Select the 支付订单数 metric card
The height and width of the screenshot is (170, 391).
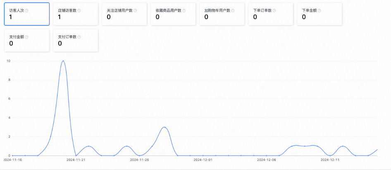click(x=76, y=41)
